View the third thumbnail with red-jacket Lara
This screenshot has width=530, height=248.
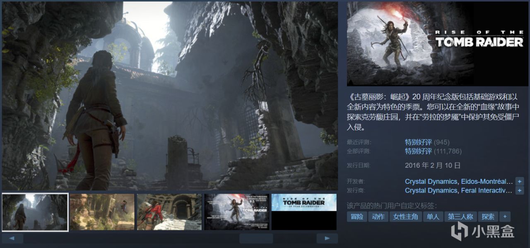[x=169, y=212]
